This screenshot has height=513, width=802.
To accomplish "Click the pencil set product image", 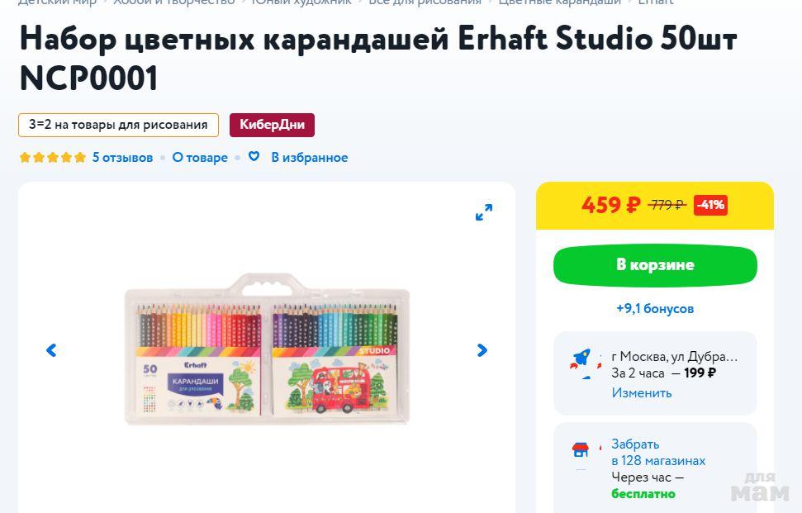I will point(267,349).
